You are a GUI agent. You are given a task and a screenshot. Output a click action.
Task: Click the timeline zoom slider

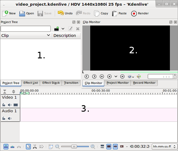[75, 147]
